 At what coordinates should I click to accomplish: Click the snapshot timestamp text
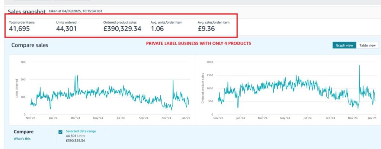pos(76,11)
